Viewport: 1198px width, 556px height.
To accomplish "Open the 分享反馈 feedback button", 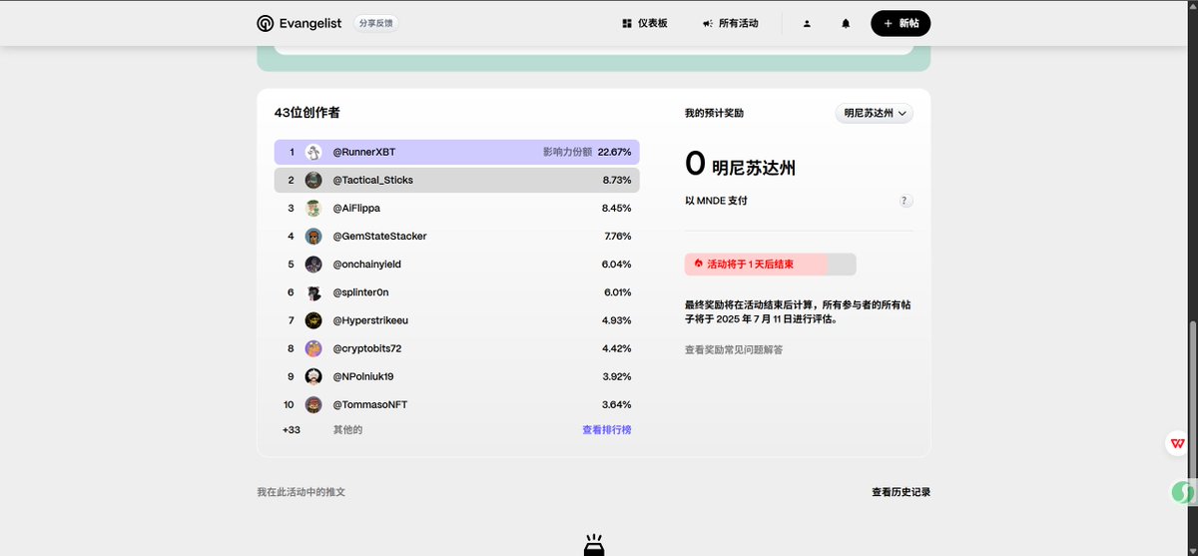I will coord(376,23).
